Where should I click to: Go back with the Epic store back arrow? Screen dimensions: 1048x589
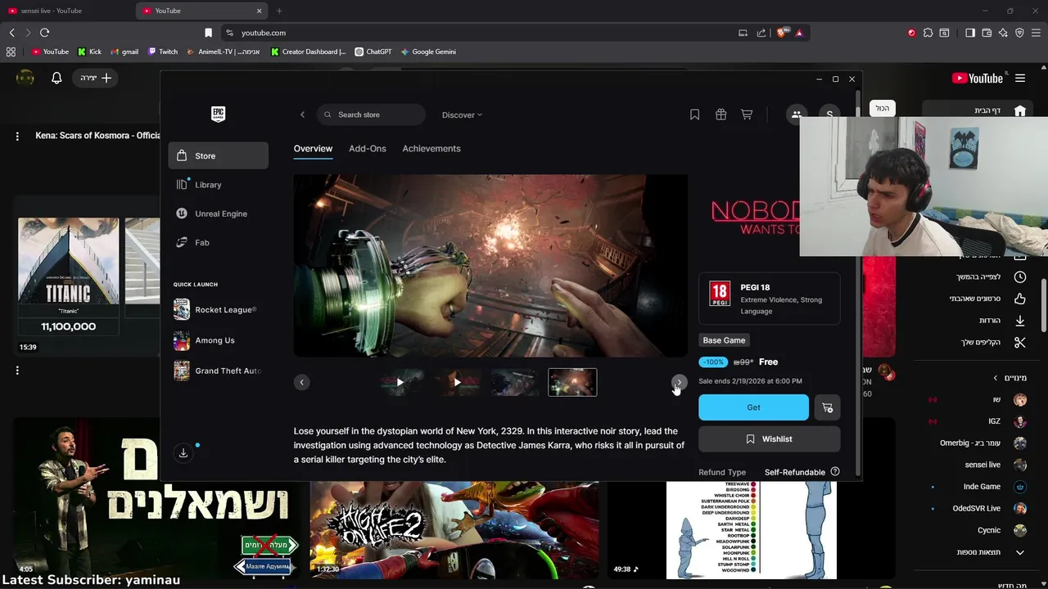click(302, 115)
